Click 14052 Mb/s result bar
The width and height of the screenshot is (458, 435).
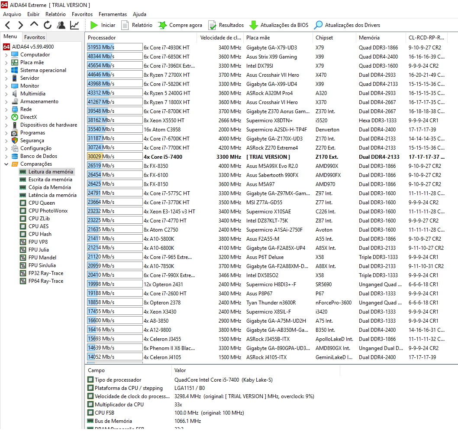(114, 357)
